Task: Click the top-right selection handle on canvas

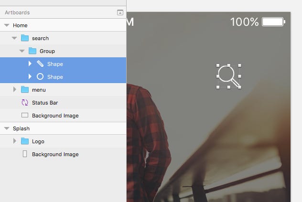Action: 239,65
